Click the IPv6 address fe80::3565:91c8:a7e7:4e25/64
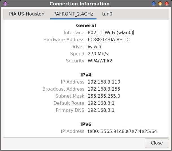Viewport: 172px width, 151px height. click(122, 132)
